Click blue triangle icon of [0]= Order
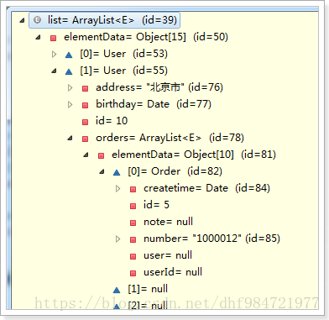 [117, 172]
